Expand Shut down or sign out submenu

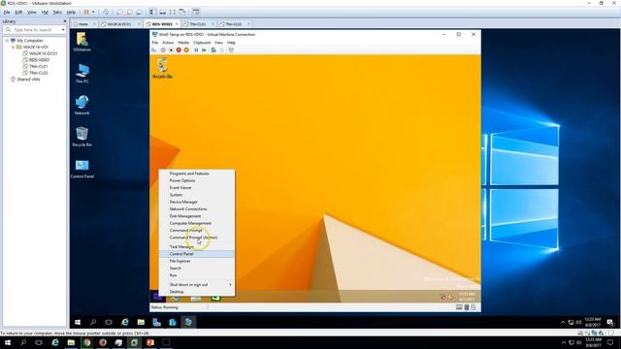click(x=196, y=284)
